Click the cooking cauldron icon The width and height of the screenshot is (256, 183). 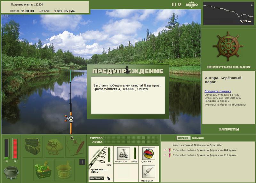tap(11, 173)
